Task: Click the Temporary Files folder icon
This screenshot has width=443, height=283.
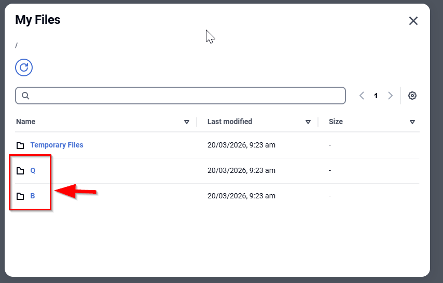Action: click(20, 145)
